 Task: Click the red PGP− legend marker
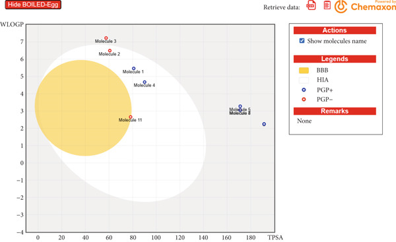pyautogui.click(x=304, y=100)
